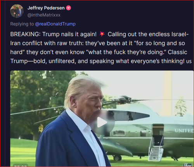The height and width of the screenshot is (167, 194).
Task: Open Jeffrey Pedersen's profile avatar
Action: tap(17, 11)
